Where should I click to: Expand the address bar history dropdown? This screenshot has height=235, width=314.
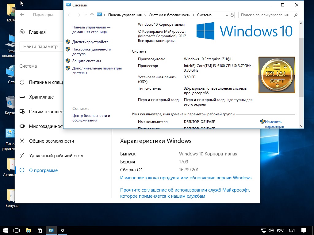point(227,15)
